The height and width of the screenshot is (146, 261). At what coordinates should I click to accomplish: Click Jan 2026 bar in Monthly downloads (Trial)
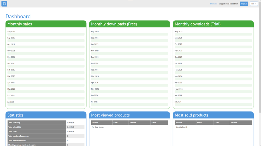point(213,66)
